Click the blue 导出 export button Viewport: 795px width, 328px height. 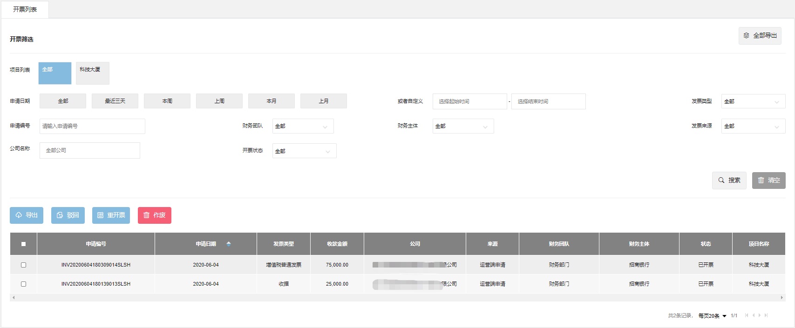27,215
